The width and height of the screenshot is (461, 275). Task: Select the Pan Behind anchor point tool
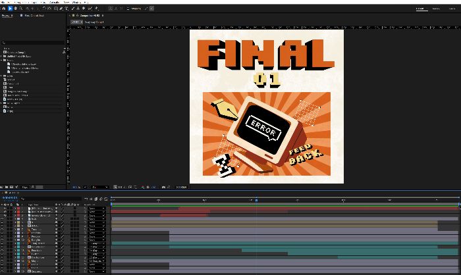(x=49, y=9)
